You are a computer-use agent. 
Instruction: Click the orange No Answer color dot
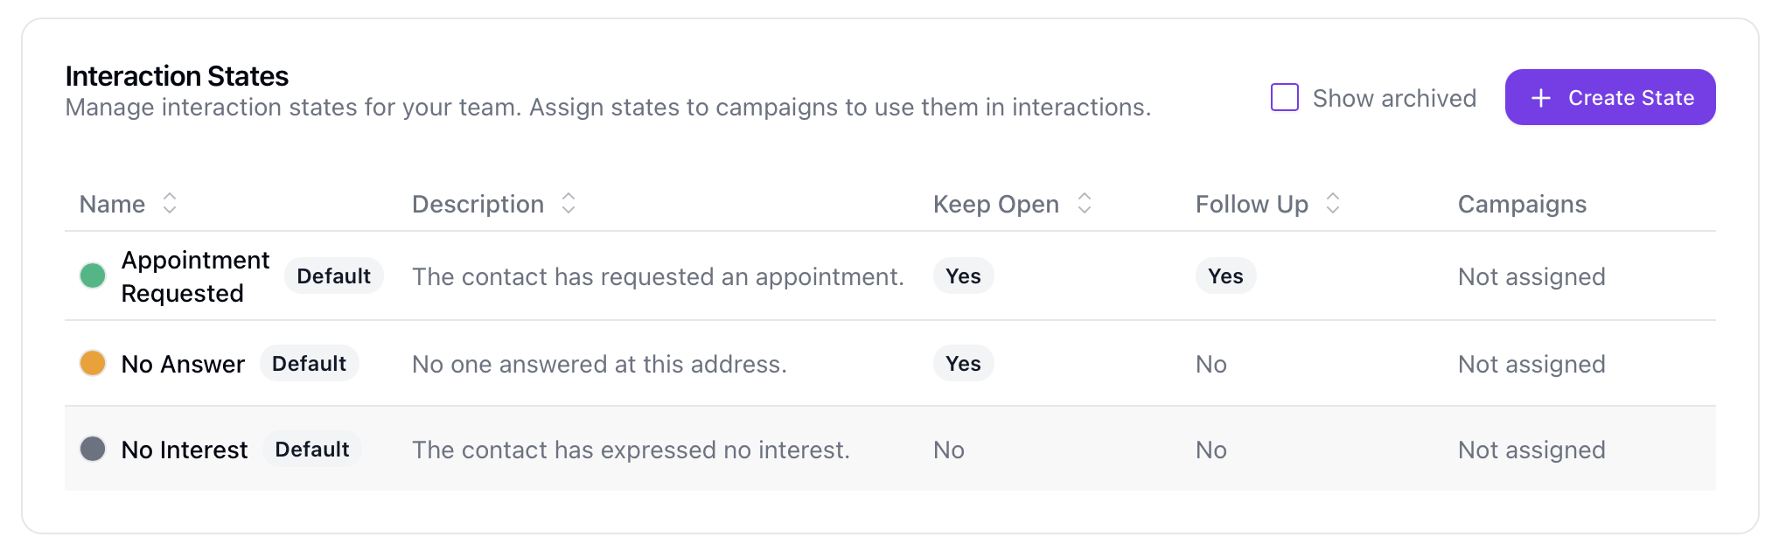click(x=93, y=363)
